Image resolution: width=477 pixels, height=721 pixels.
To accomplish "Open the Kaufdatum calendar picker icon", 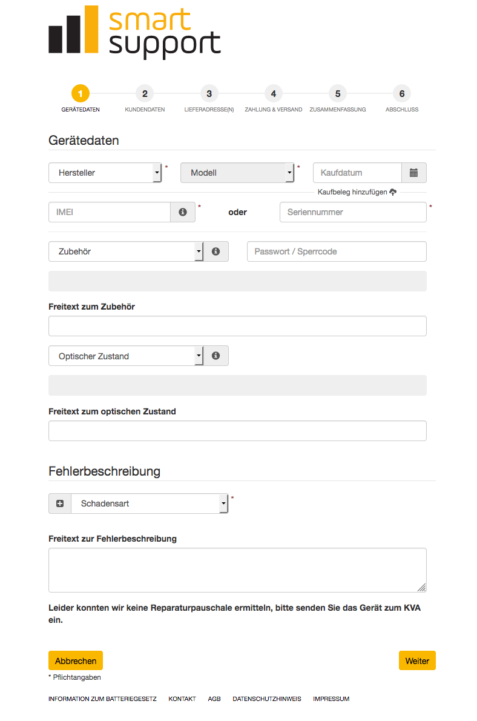I will (413, 173).
